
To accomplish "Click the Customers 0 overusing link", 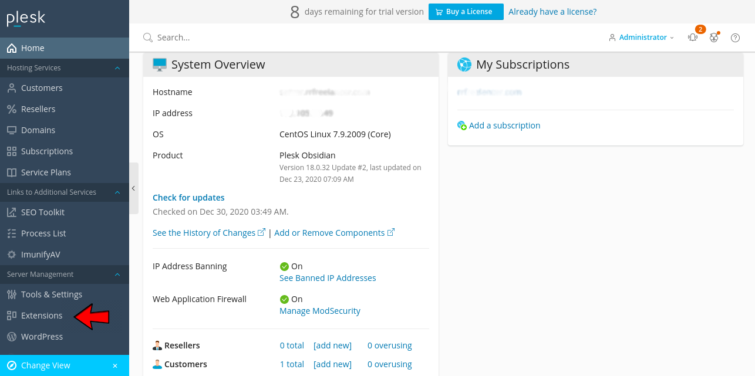I will [x=390, y=364].
